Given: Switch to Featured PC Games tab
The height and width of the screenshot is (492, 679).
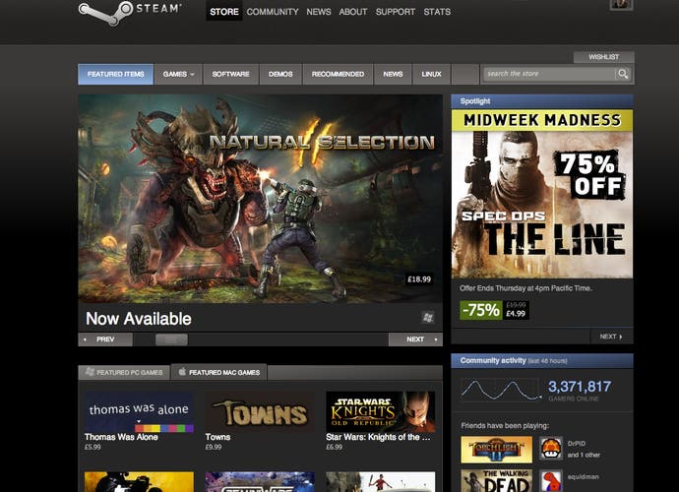Looking at the screenshot, I should click(124, 373).
